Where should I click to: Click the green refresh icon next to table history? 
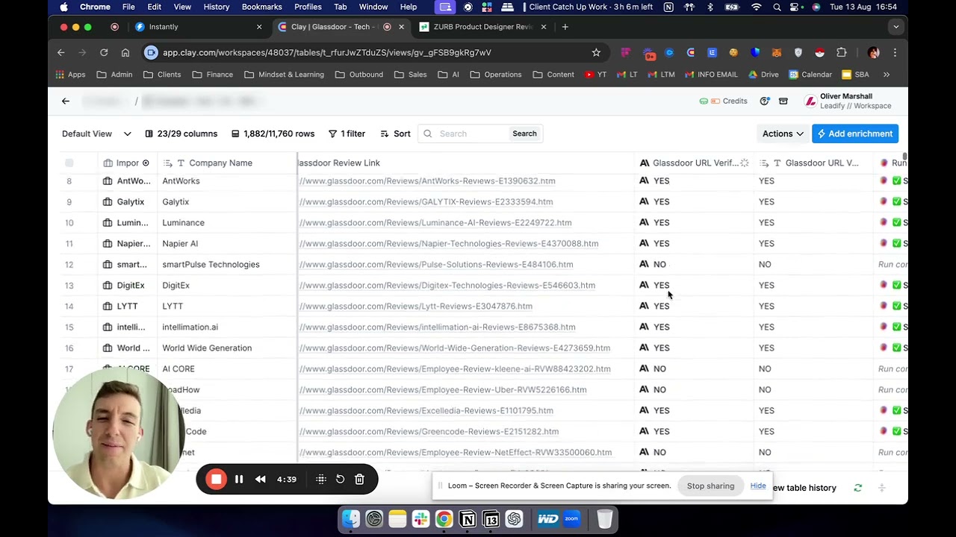point(858,488)
